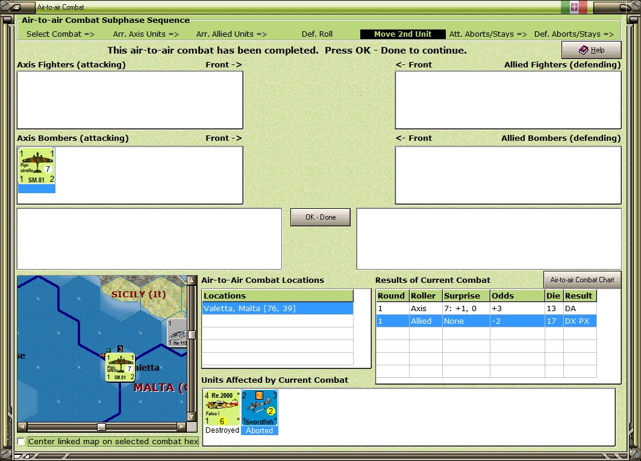Click the Axis Fighters attacking list box

point(130,100)
